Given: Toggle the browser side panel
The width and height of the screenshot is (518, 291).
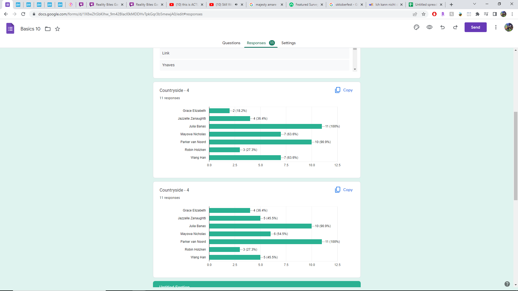Looking at the screenshot, I should coord(495,14).
